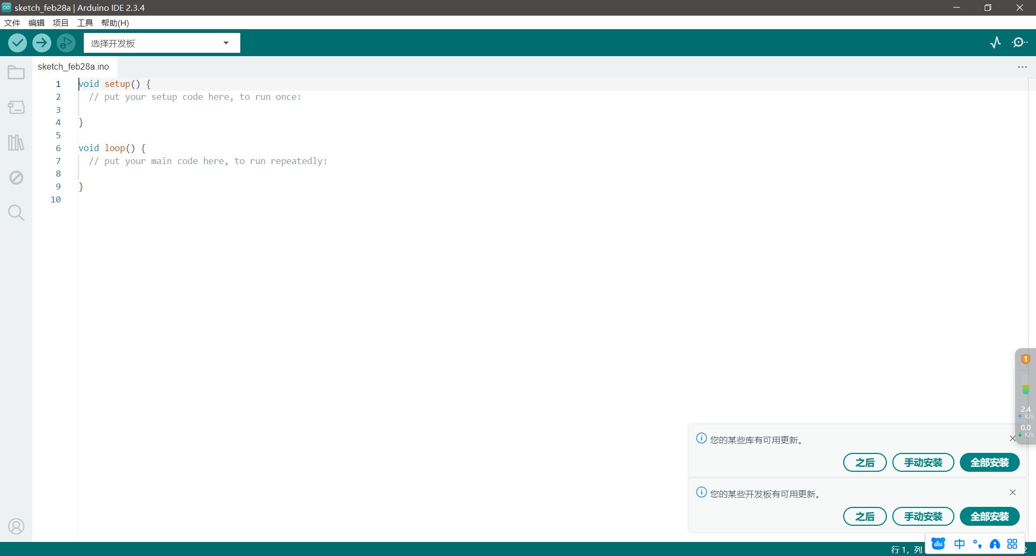This screenshot has width=1036, height=556.
Task: Click the Upload arrow button
Action: tap(42, 43)
